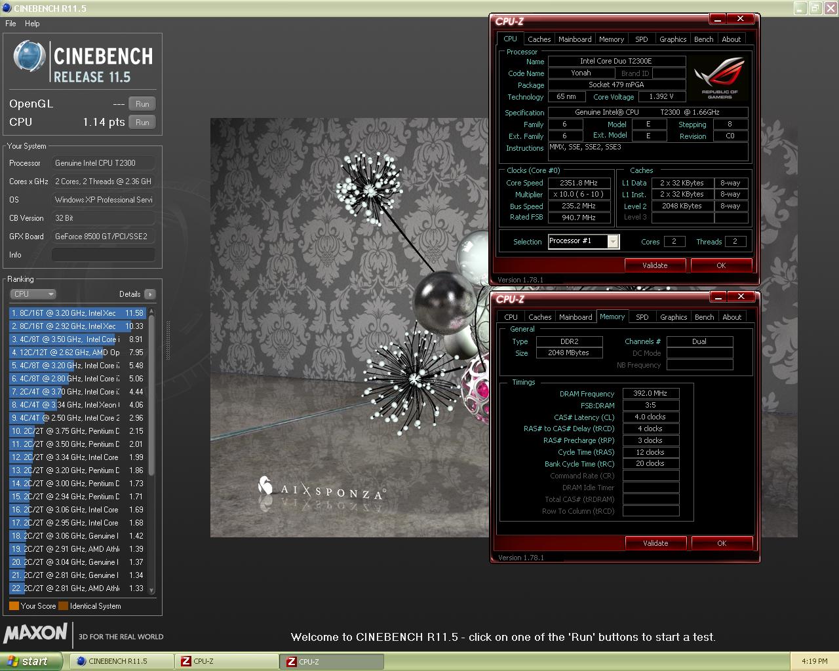Click the processor name Intel Core Duo T2300E
The height and width of the screenshot is (671, 839).
click(616, 61)
